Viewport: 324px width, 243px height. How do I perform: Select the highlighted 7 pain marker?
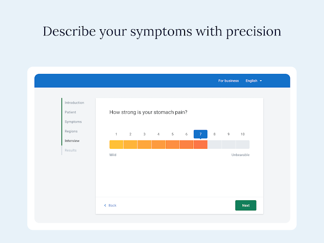click(x=201, y=134)
